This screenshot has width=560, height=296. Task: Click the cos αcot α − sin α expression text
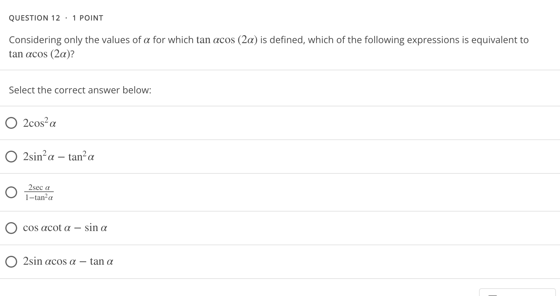point(65,227)
